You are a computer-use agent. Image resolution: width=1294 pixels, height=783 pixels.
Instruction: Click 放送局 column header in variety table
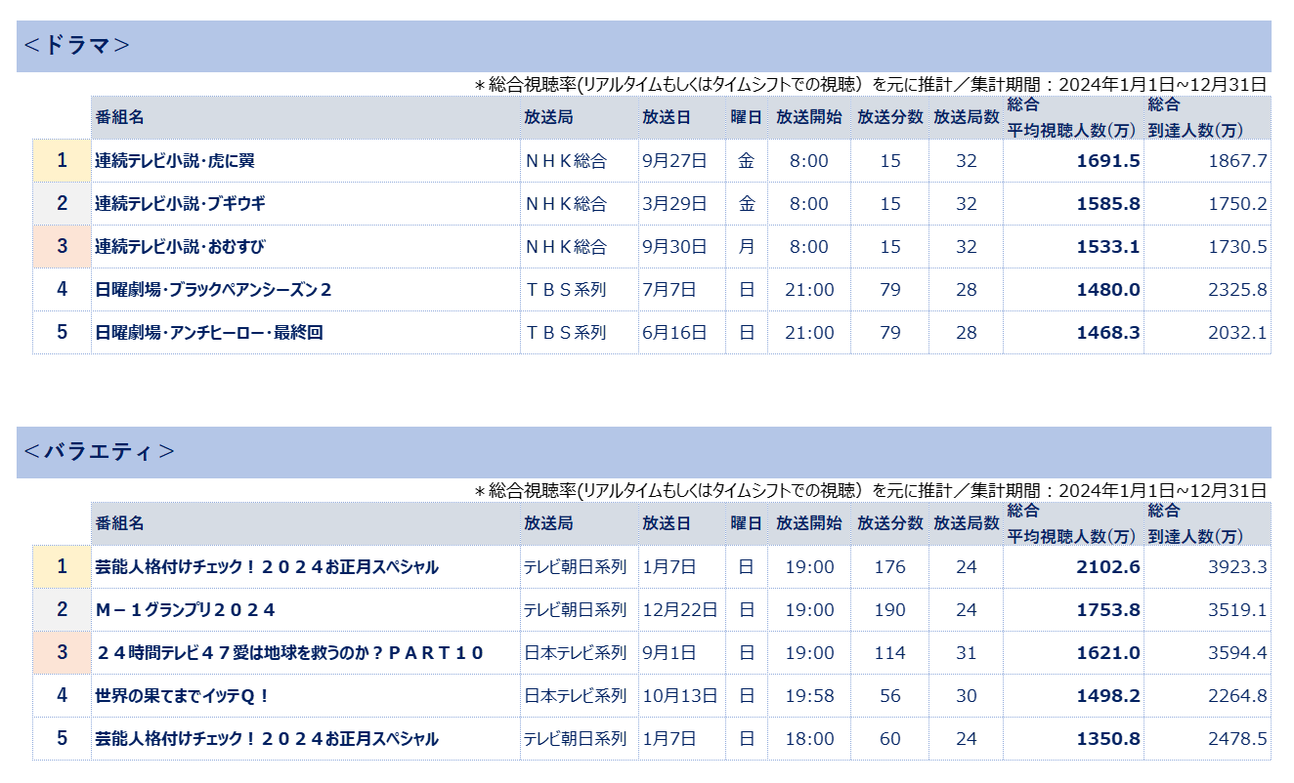548,523
